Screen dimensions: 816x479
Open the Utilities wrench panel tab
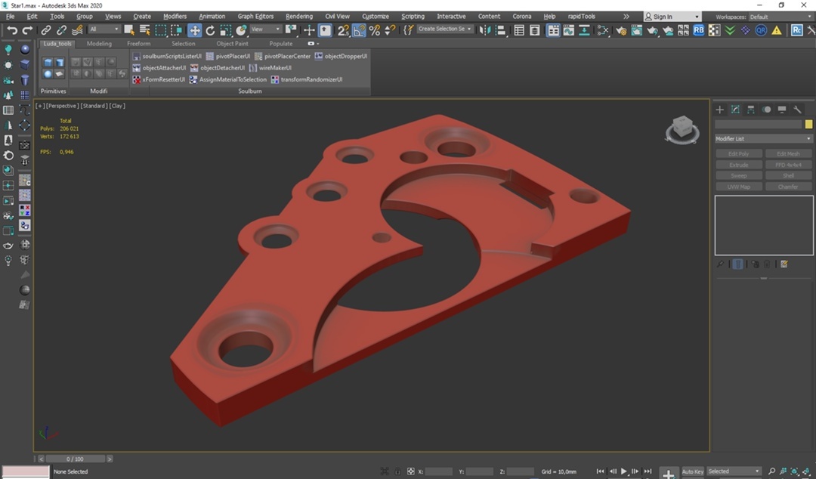click(x=797, y=110)
